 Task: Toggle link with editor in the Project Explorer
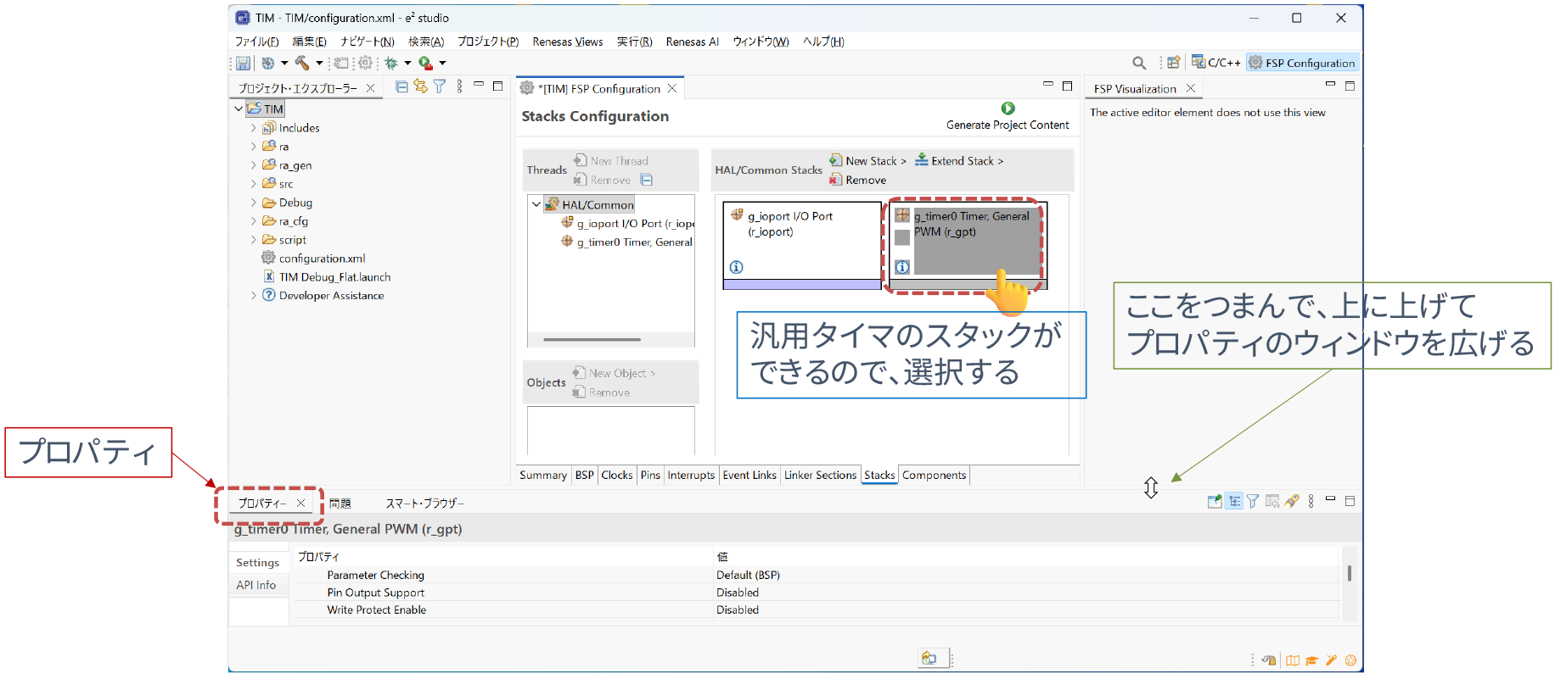point(420,86)
